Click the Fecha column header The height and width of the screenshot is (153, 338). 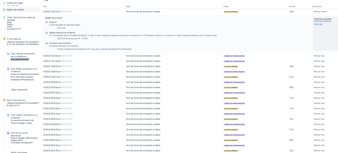[45, 6]
